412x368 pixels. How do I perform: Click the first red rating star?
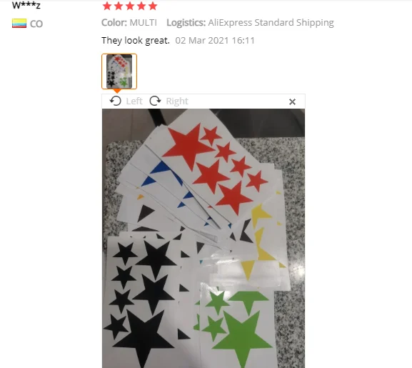point(107,6)
